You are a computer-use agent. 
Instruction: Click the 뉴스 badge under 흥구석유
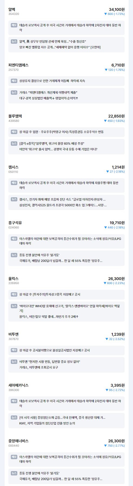pyautogui.click(x=14, y=255)
